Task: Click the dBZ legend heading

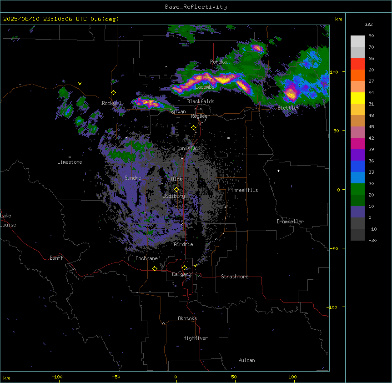Action: coord(368,25)
